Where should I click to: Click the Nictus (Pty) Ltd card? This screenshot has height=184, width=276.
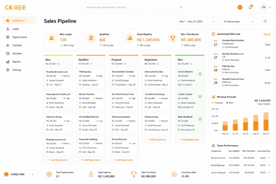click(x=124, y=146)
